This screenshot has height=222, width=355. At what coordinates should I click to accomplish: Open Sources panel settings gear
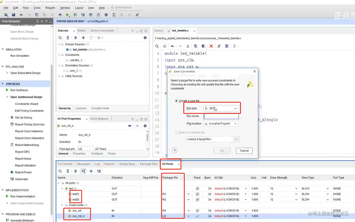145,38
